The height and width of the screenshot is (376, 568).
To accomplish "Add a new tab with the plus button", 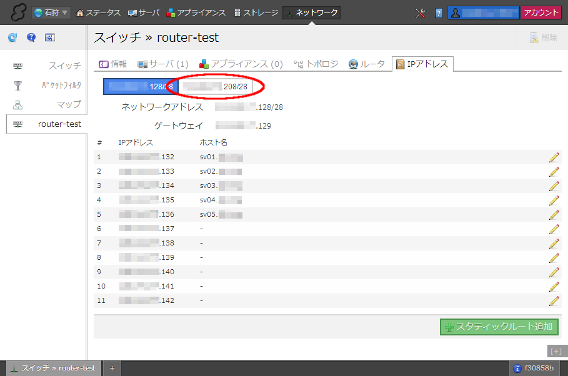I will [x=112, y=369].
